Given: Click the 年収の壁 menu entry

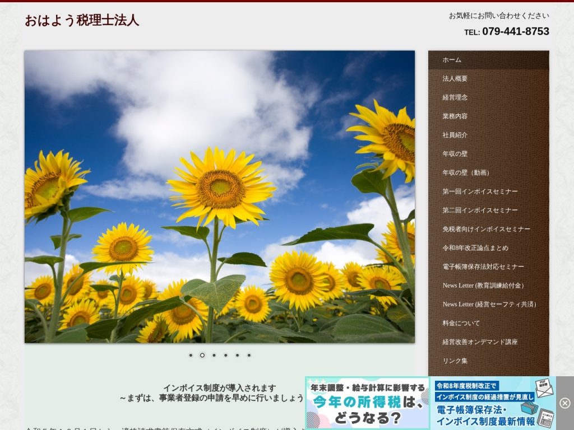Looking at the screenshot, I should 489,154.
